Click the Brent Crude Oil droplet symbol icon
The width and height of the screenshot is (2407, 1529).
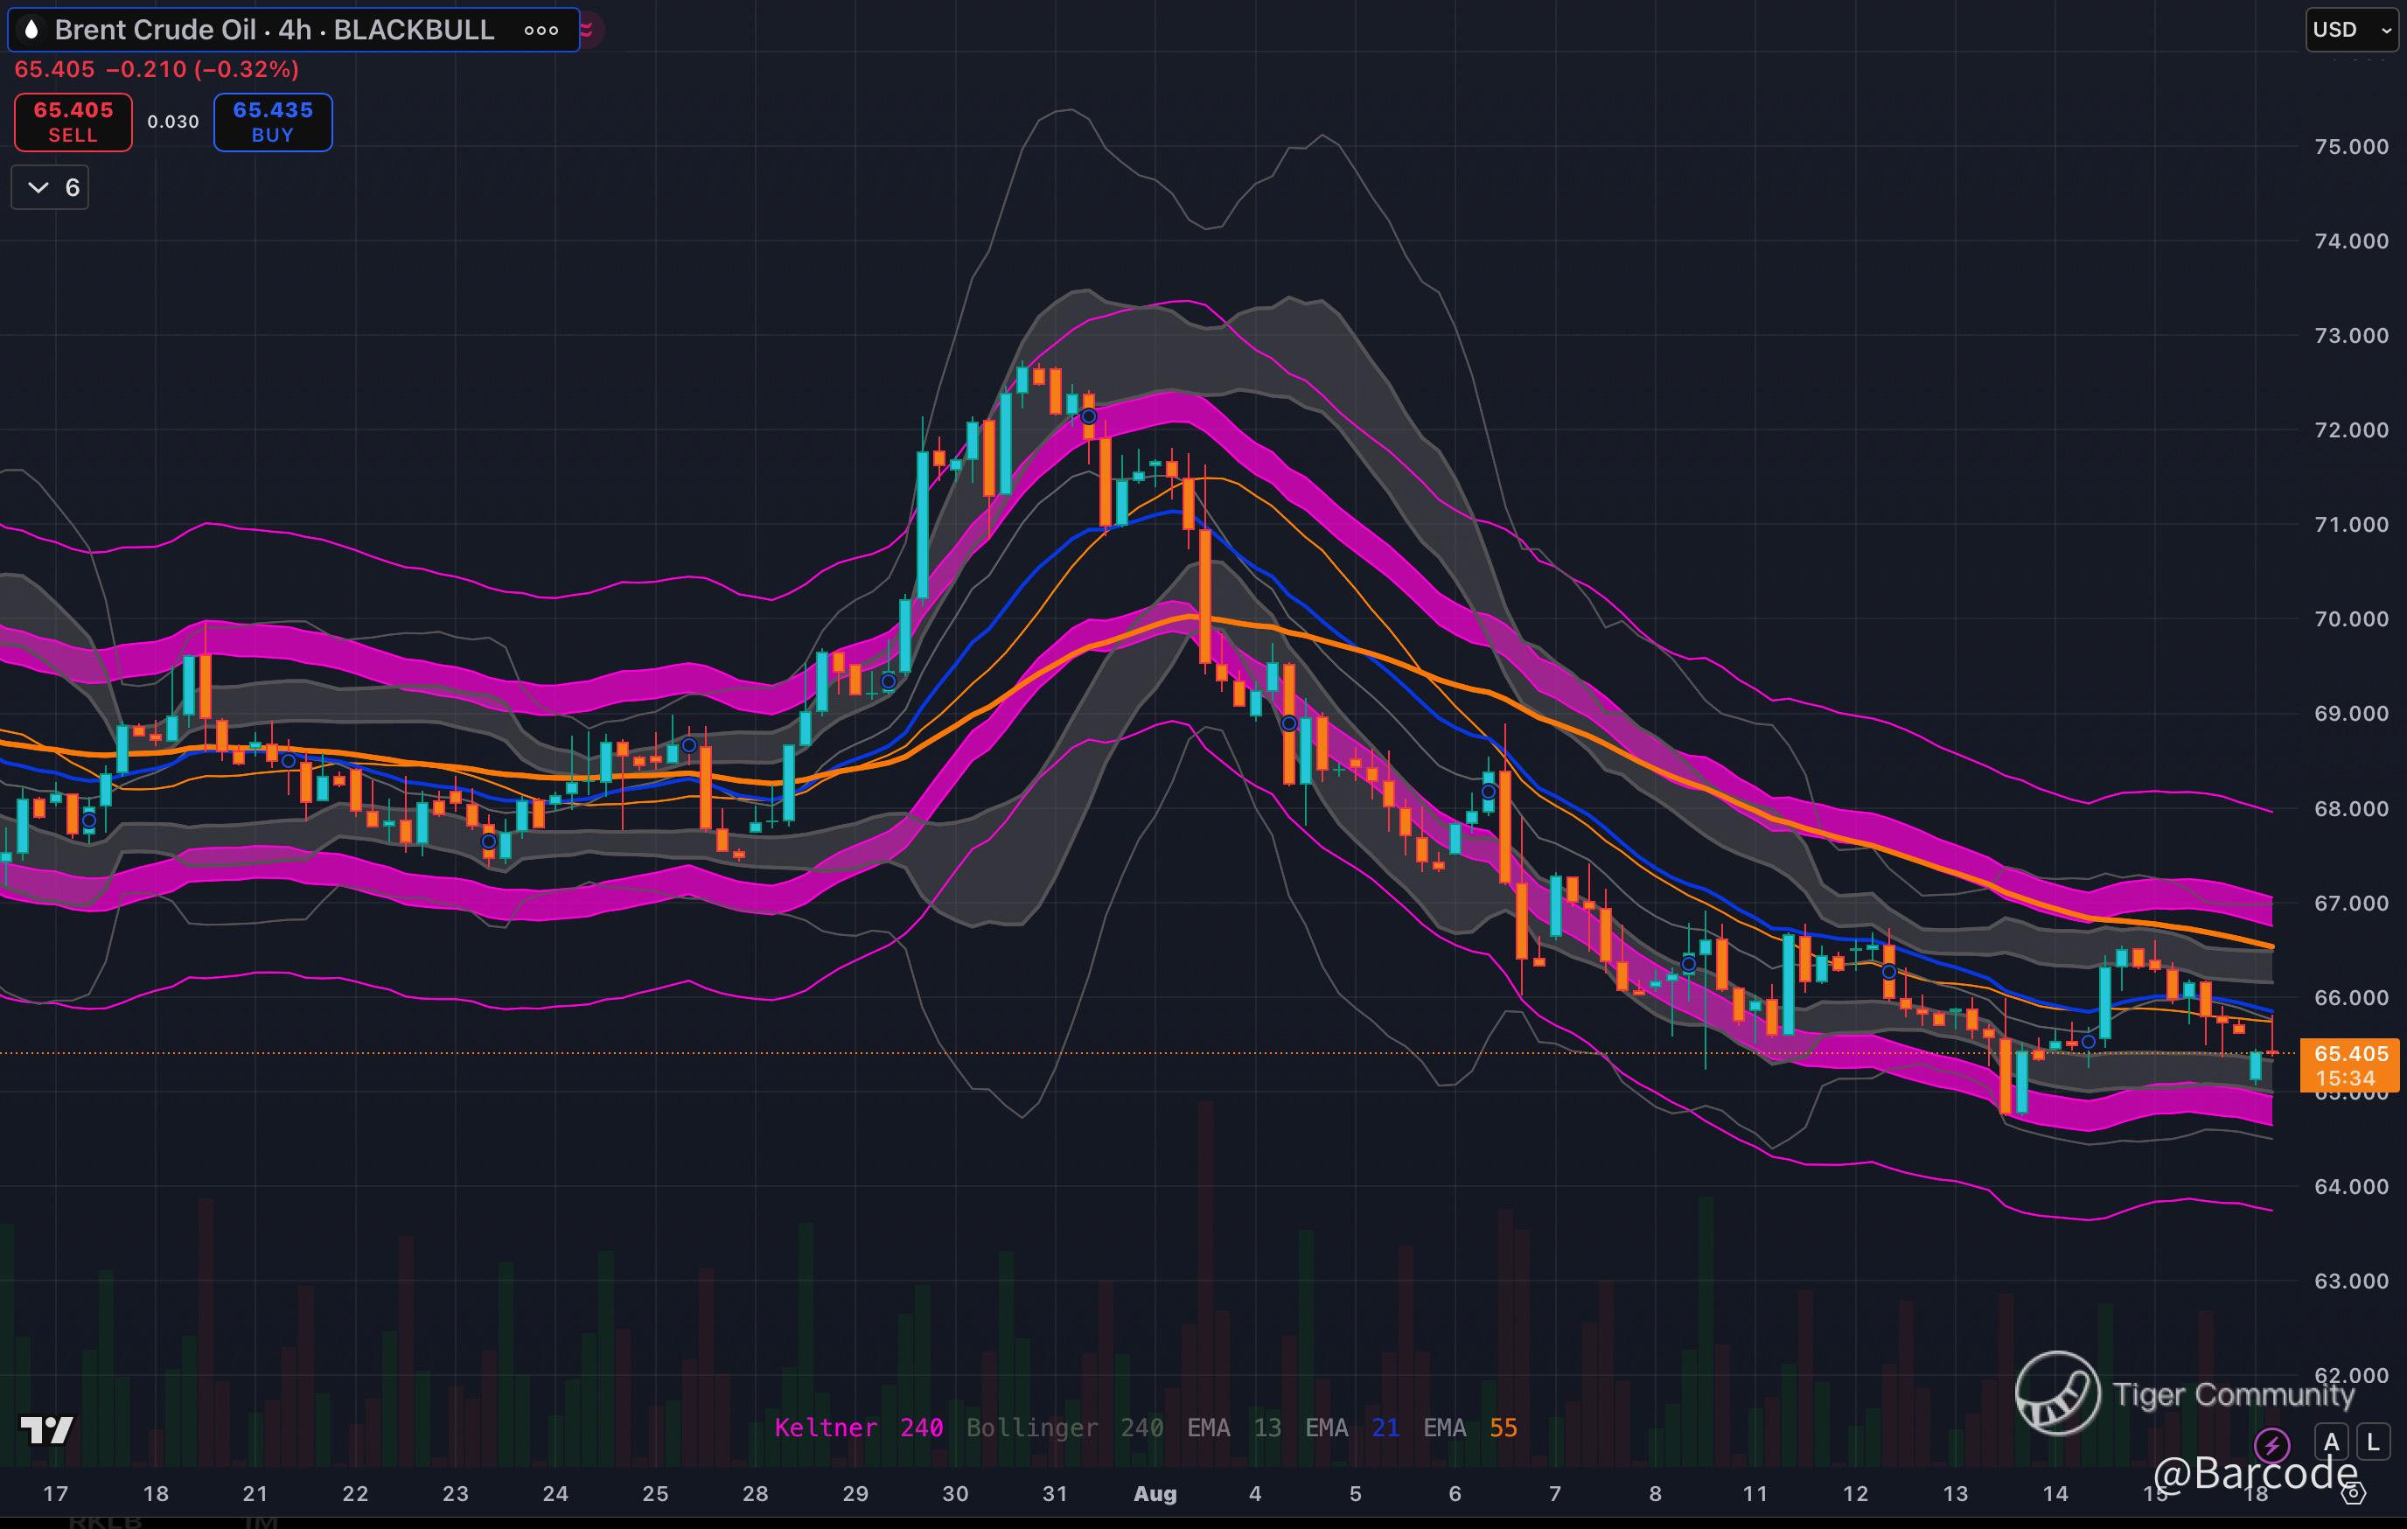32,30
